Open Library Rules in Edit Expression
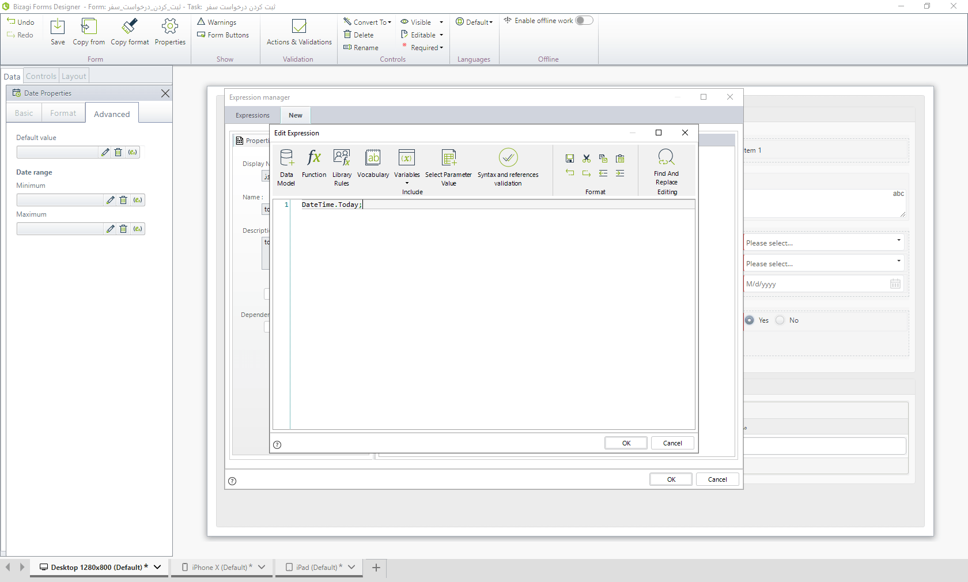The width and height of the screenshot is (968, 582). 342,167
